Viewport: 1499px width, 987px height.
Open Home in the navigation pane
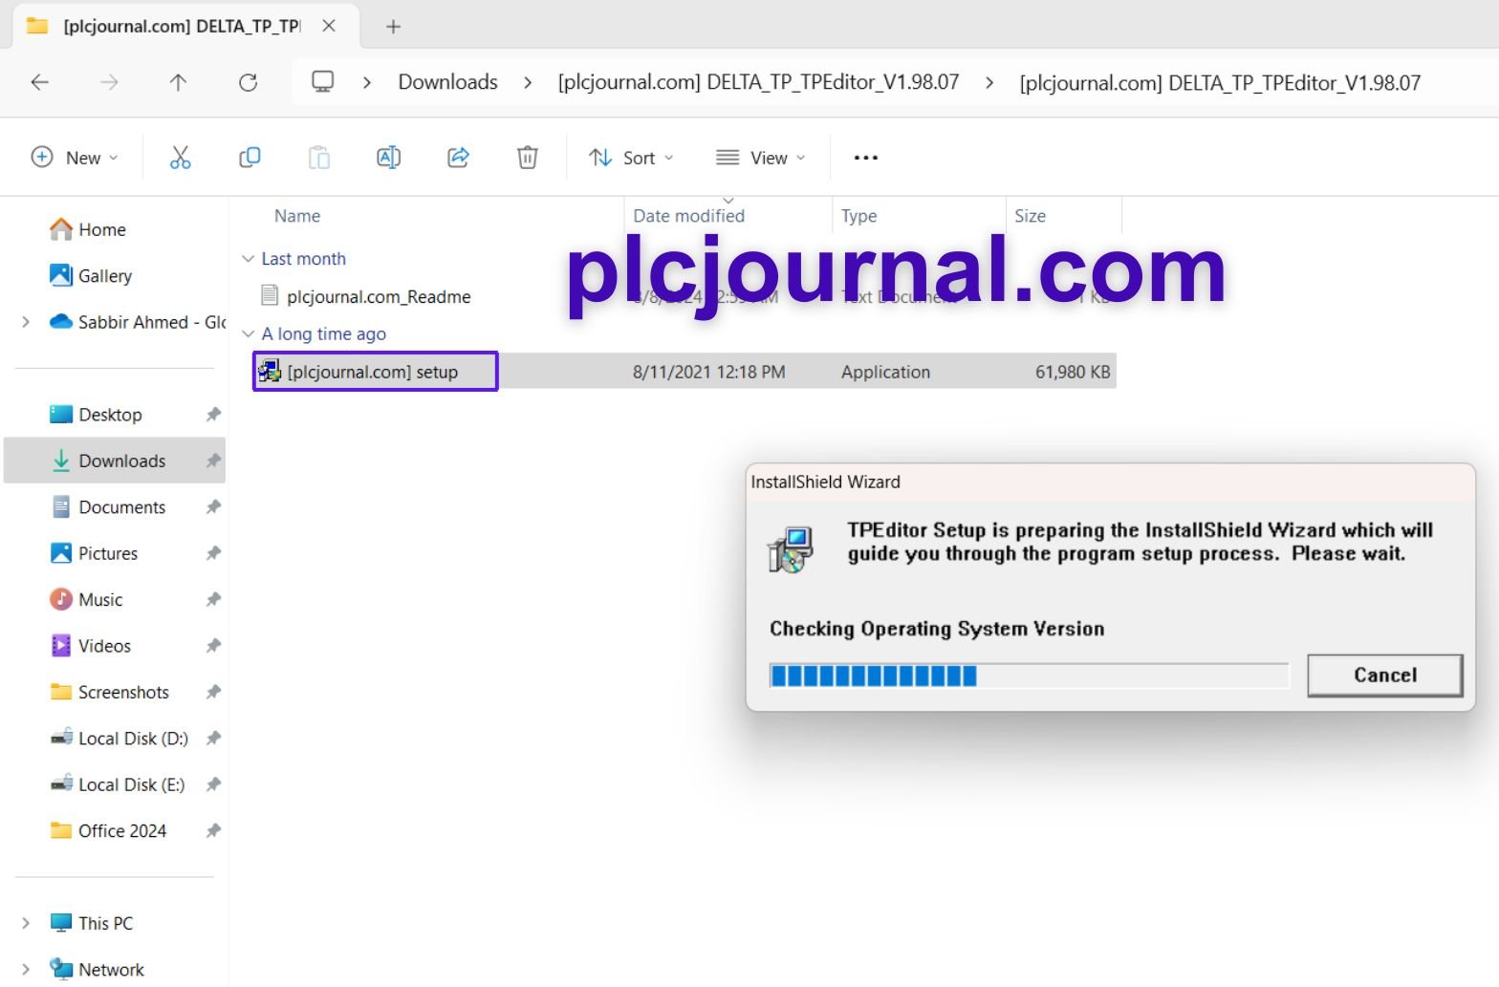click(x=101, y=229)
